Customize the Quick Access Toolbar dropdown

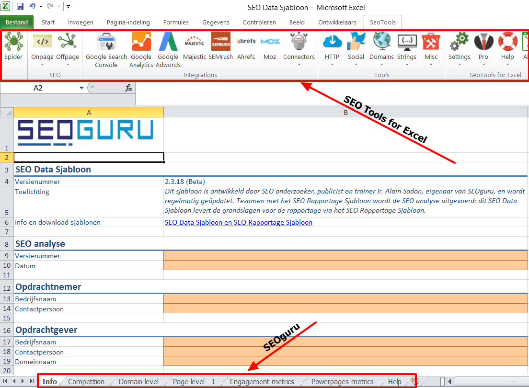68,6
